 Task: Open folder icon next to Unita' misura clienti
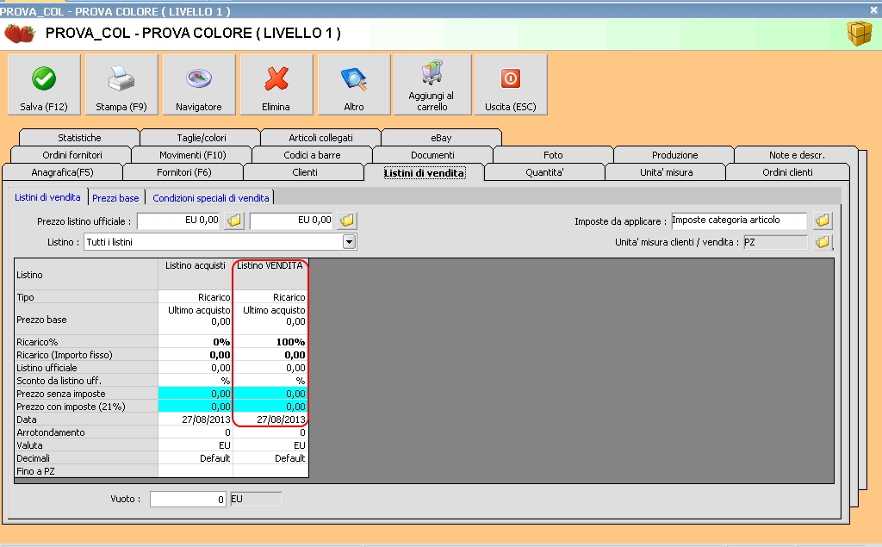(x=823, y=242)
